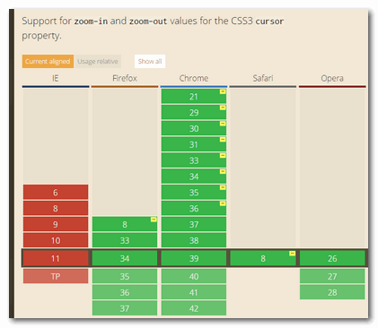Click the Opera 26 support cell
Image resolution: width=378 pixels, height=328 pixels.
tap(332, 258)
